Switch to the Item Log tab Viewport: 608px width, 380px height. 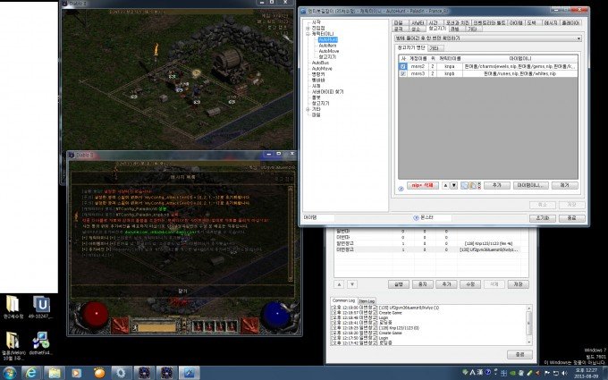367,301
